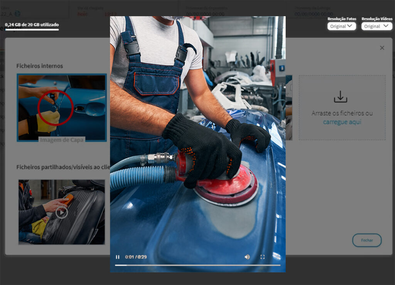Mute the video with speaker icon
This screenshot has height=285, width=395.
[247, 257]
